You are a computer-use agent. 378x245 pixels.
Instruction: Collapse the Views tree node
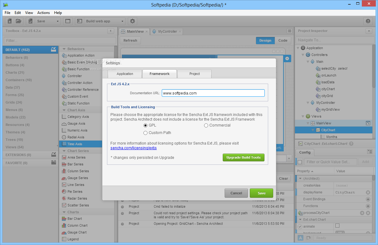303,116
